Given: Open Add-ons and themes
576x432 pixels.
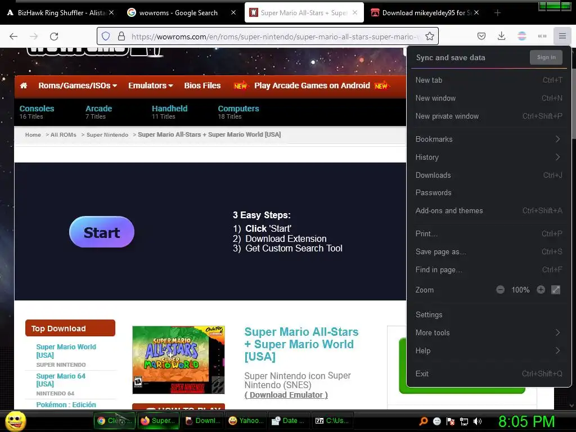Looking at the screenshot, I should 489,211.
